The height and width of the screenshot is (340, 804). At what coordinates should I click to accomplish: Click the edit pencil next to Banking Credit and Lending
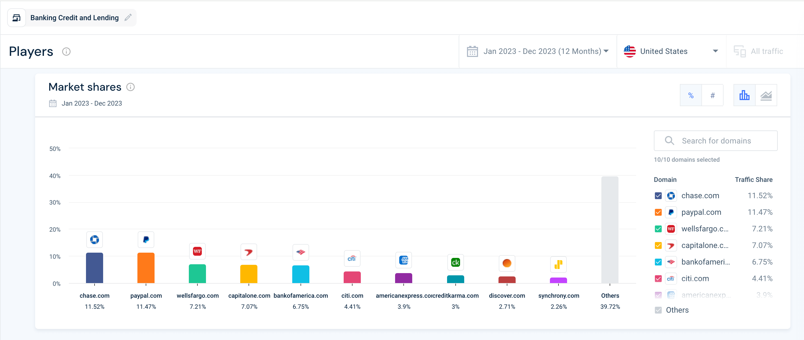point(128,18)
